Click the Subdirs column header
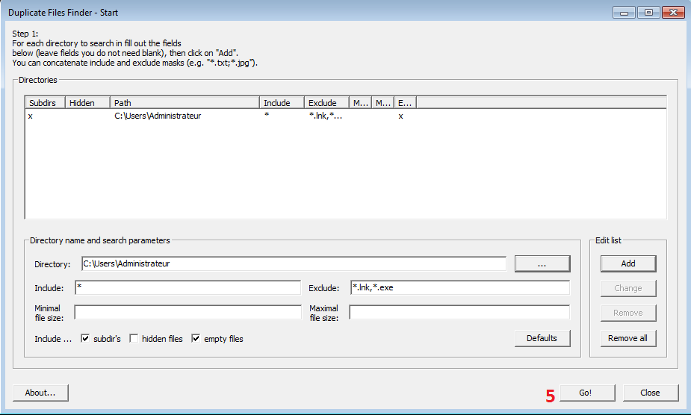 pyautogui.click(x=45, y=103)
